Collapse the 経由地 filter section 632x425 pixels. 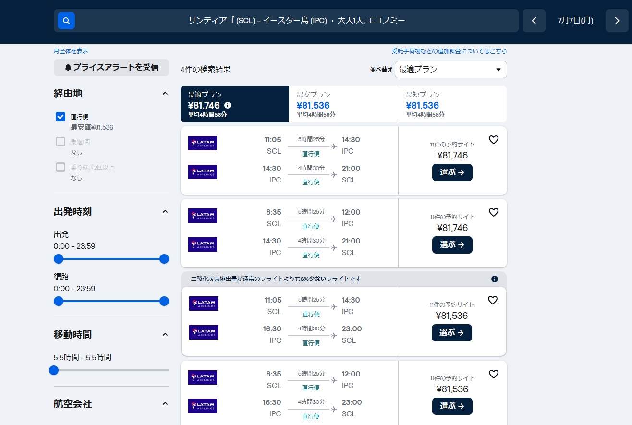[x=165, y=94]
